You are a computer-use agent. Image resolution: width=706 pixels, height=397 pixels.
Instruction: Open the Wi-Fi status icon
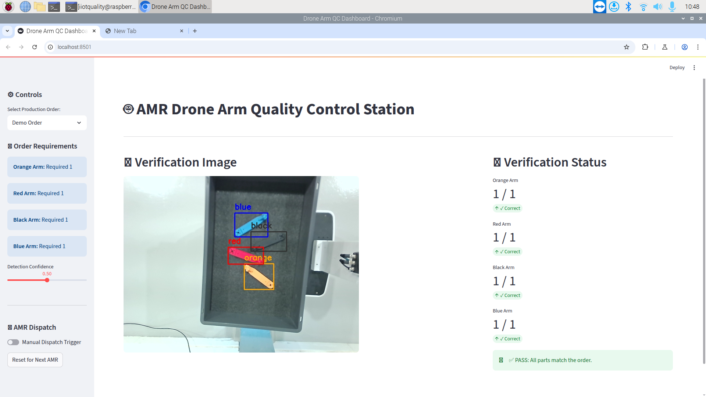pyautogui.click(x=643, y=6)
